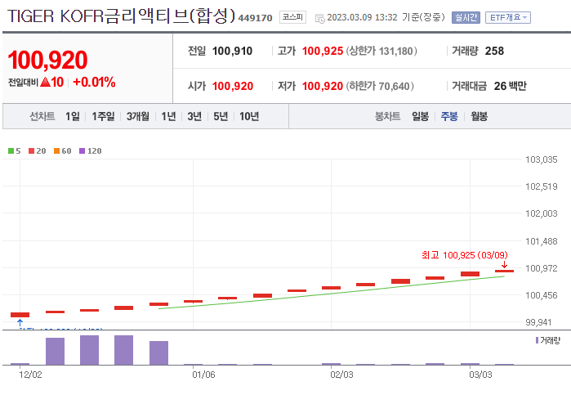This screenshot has width=571, height=395.
Task: Click the 거래량 volume legend marker
Action: 538,340
